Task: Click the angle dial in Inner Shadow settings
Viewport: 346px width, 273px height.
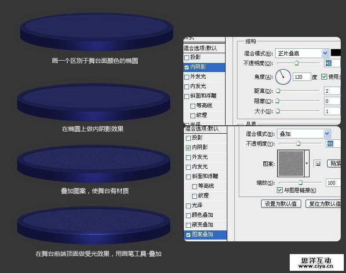Action: 283,77
